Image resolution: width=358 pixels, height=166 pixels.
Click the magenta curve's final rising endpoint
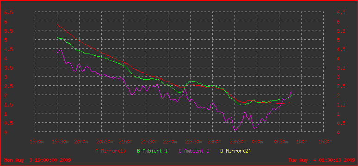pos(292,91)
